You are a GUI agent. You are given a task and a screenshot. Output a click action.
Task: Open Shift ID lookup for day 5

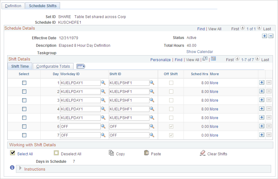click(x=152, y=118)
